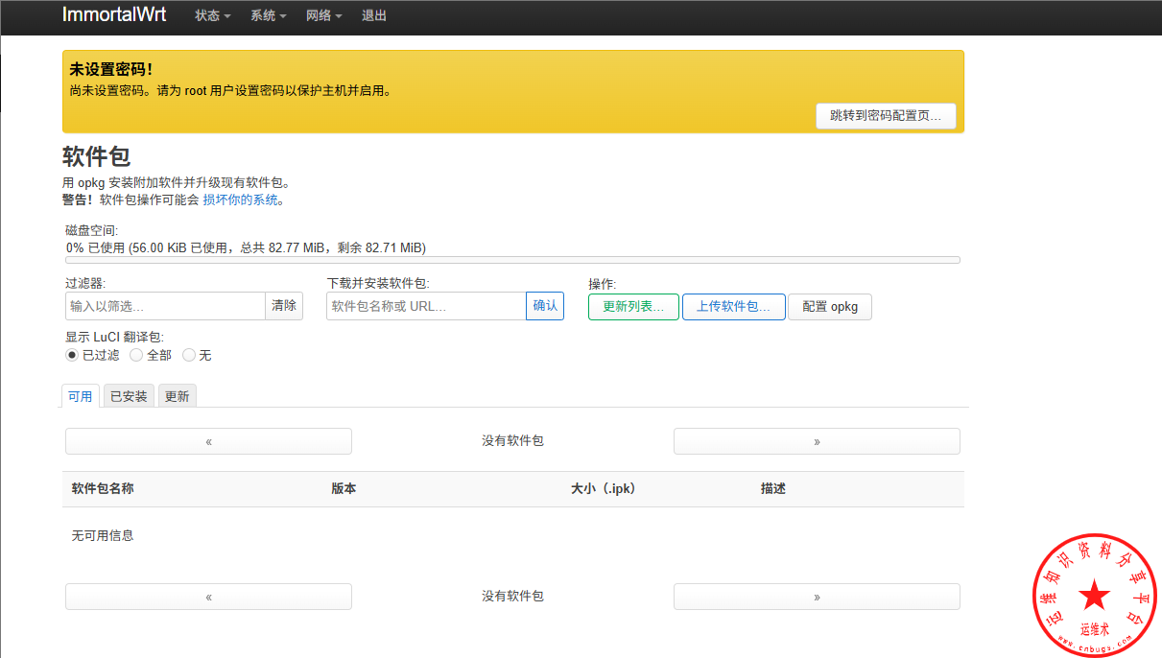Open the 损坏你的系统 warning link

[241, 200]
